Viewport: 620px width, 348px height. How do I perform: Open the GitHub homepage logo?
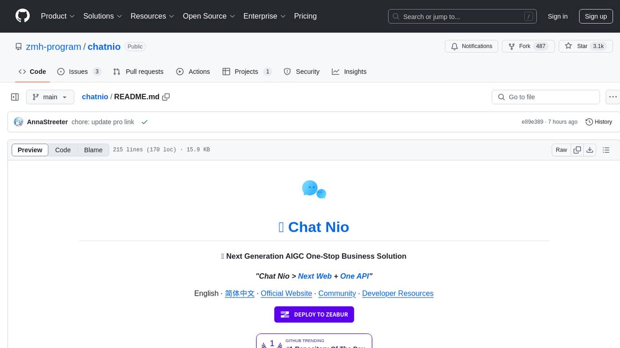pyautogui.click(x=22, y=16)
